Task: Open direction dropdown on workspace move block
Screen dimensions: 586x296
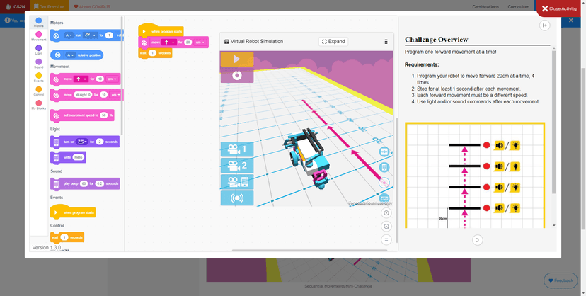Action: click(x=168, y=42)
